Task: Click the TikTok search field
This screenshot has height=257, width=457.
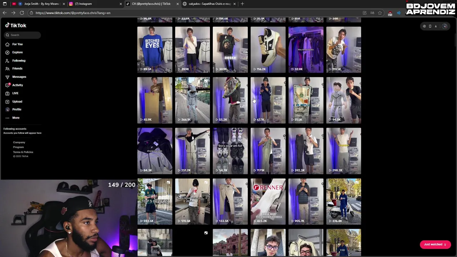Action: point(22,35)
